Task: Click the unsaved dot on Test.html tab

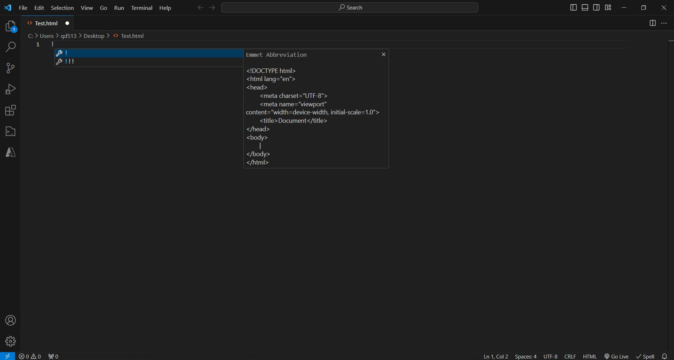Action: [x=67, y=23]
